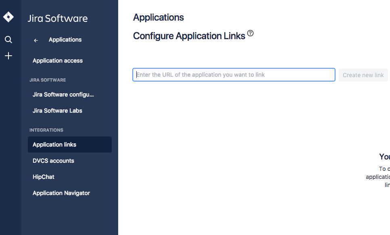Go back using the sidebar arrow
Image resolution: width=390 pixels, height=235 pixels.
[x=36, y=40]
